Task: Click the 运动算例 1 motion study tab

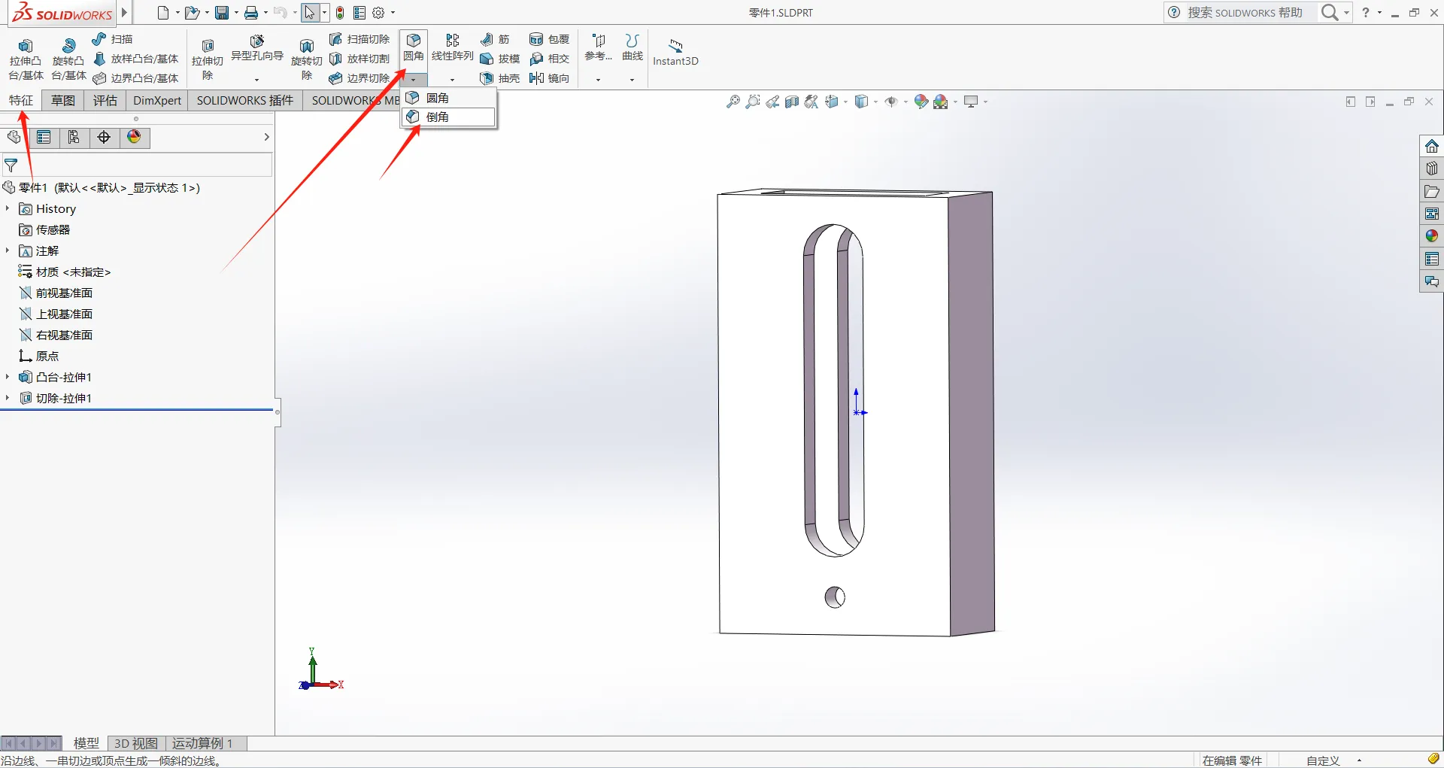Action: click(202, 743)
